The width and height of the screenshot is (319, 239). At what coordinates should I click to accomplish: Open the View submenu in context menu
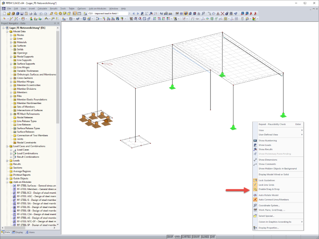coord(278,130)
